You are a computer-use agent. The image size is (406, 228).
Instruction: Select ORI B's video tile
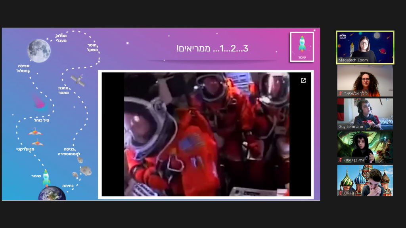tap(365, 180)
